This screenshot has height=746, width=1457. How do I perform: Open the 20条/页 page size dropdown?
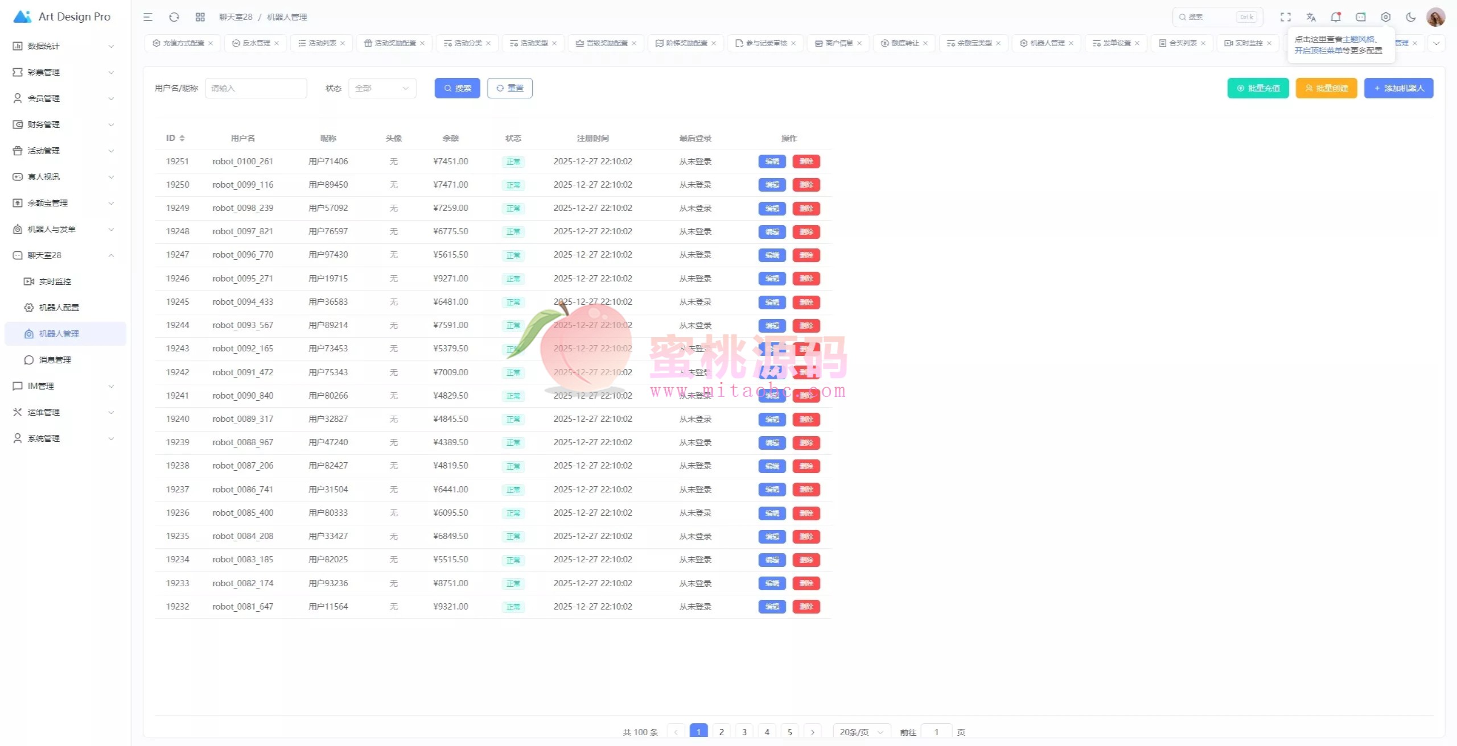point(861,732)
